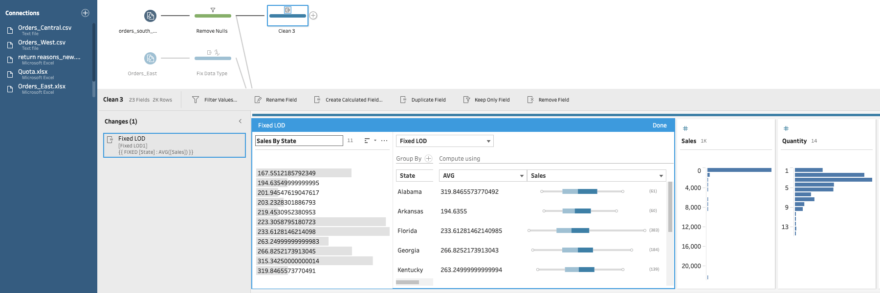The height and width of the screenshot is (293, 880).
Task: Click Rename Field in toolbar
Action: 276,100
